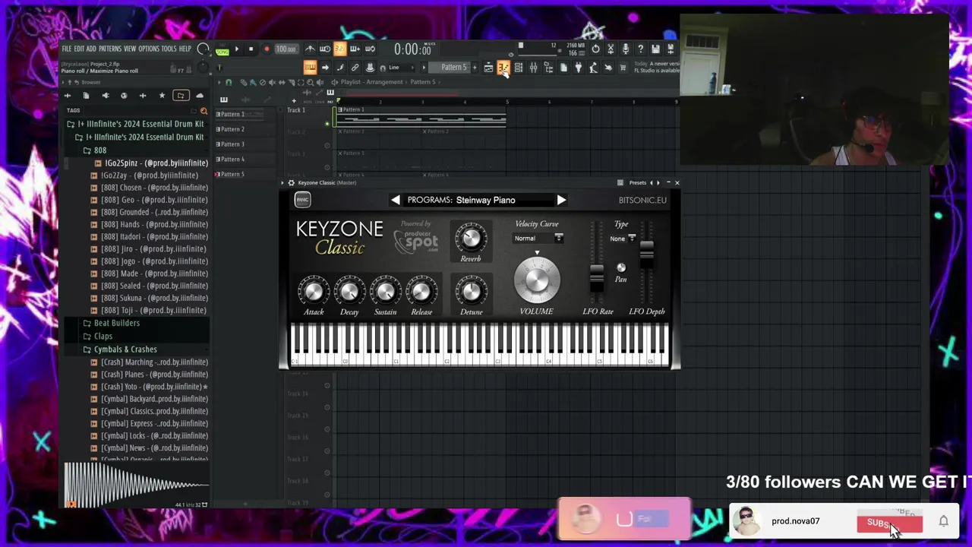Click the notification bell icon

pyautogui.click(x=943, y=521)
